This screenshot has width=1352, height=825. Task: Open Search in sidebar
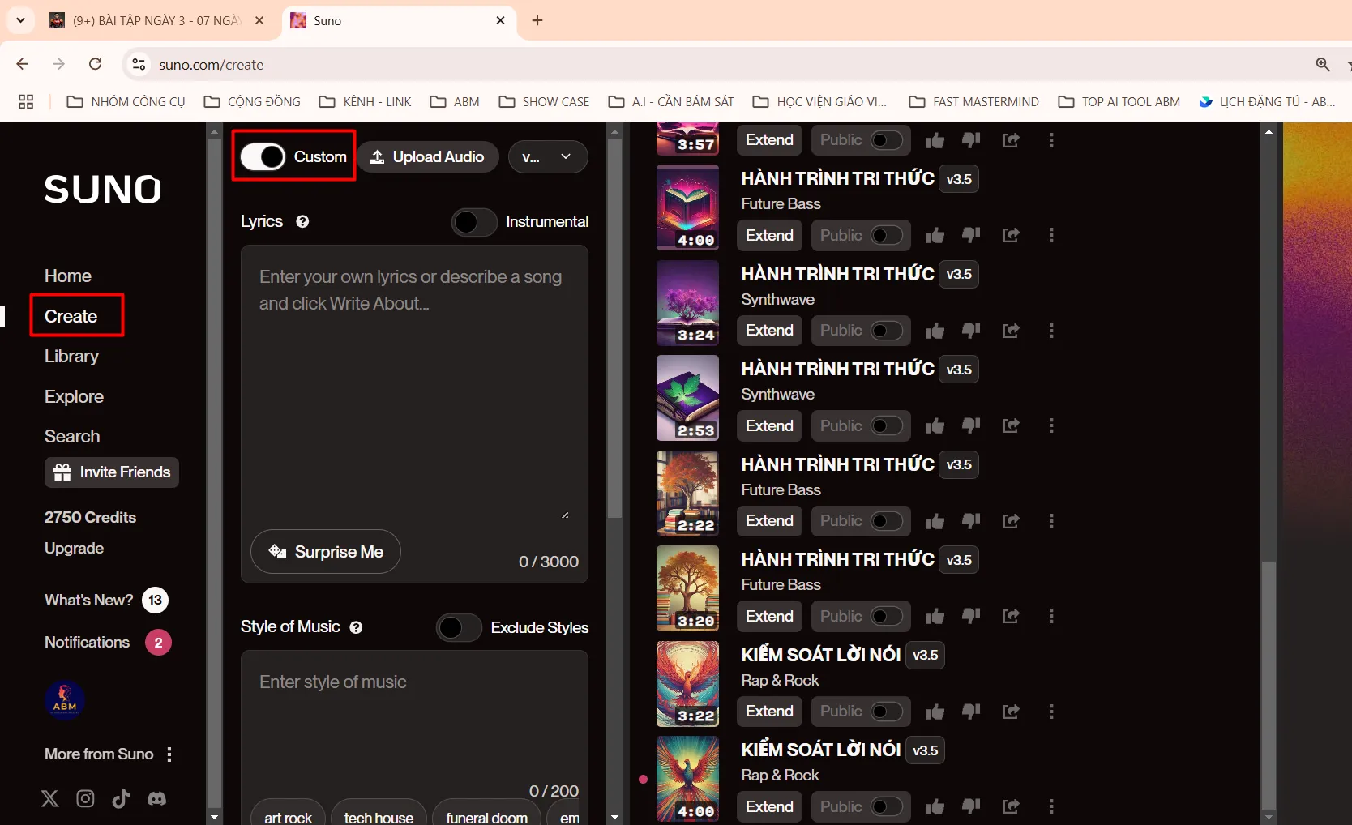tap(72, 436)
